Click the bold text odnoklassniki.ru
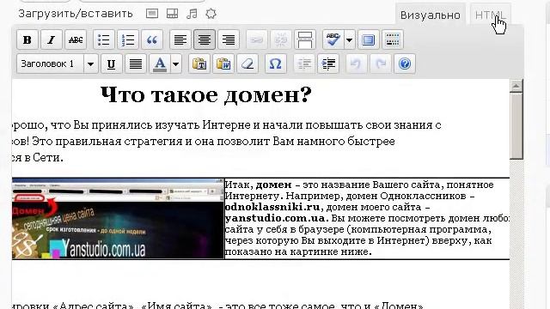Screen dimensions: 550x309 [272, 207]
